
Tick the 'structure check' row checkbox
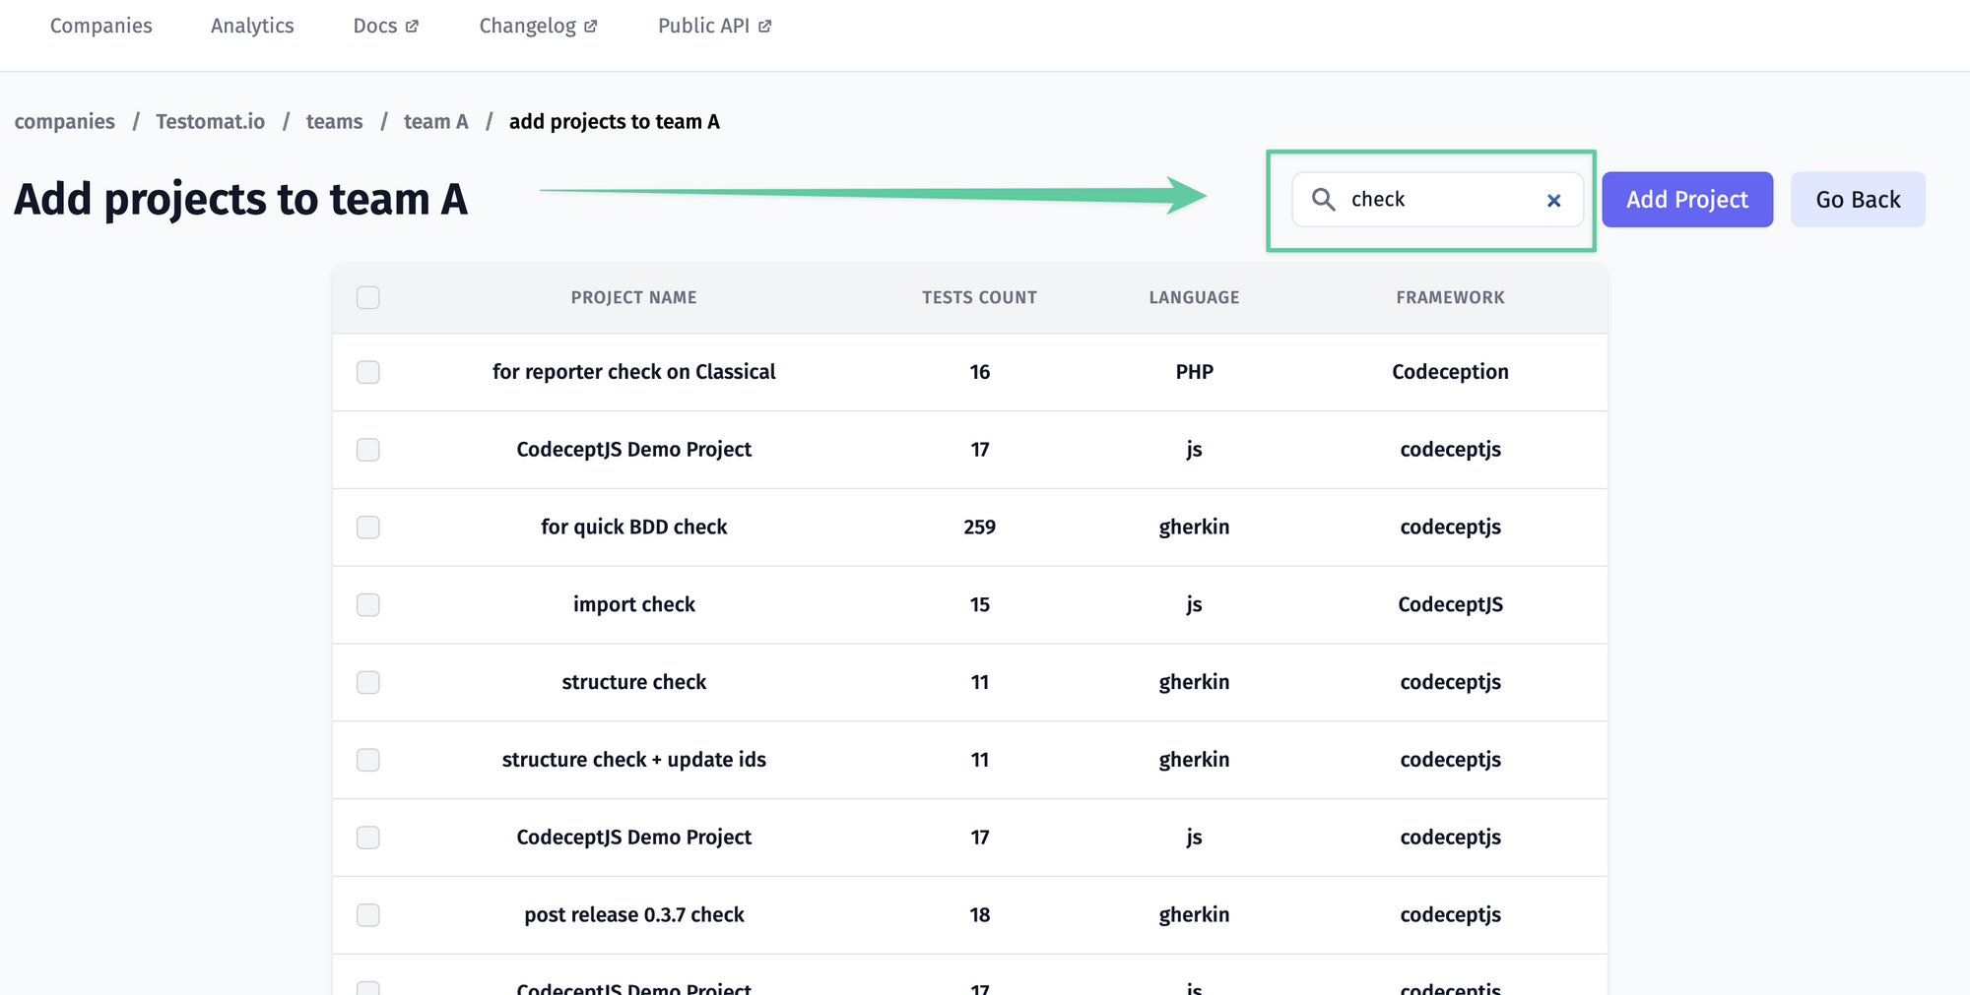(x=368, y=682)
